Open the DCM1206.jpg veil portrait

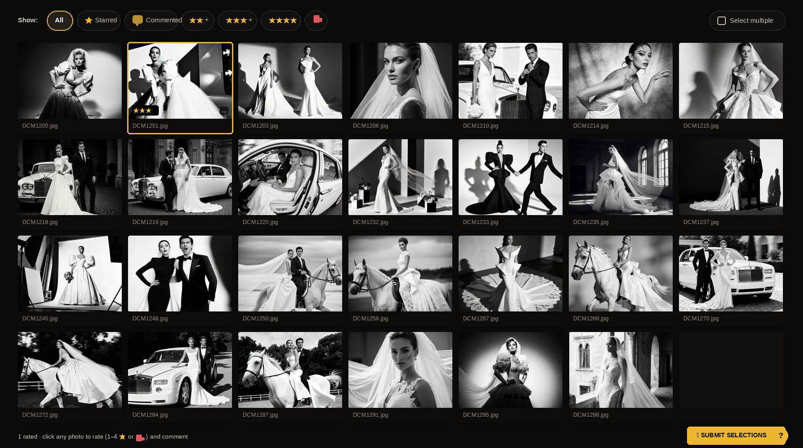pos(400,81)
